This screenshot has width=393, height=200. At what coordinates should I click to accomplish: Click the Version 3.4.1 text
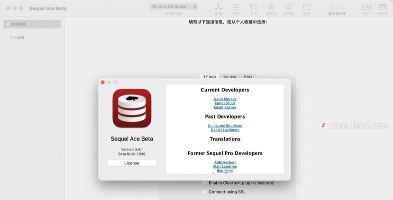(132, 149)
